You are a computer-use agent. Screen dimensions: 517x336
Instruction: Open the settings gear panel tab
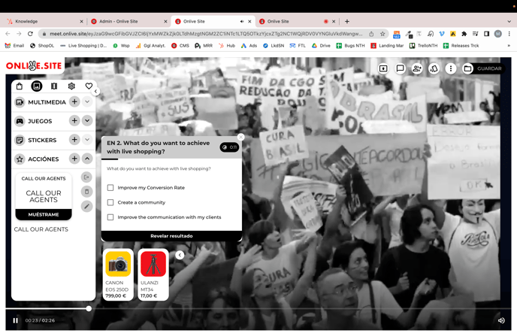[71, 86]
